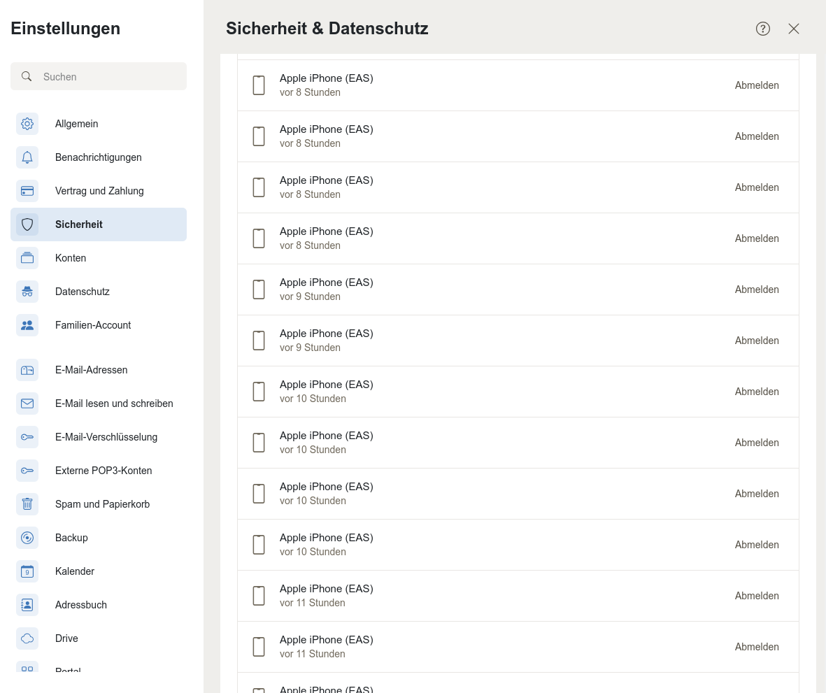The height and width of the screenshot is (693, 826).
Task: Sign out the first iPhone from 9 hours ago
Action: point(757,290)
